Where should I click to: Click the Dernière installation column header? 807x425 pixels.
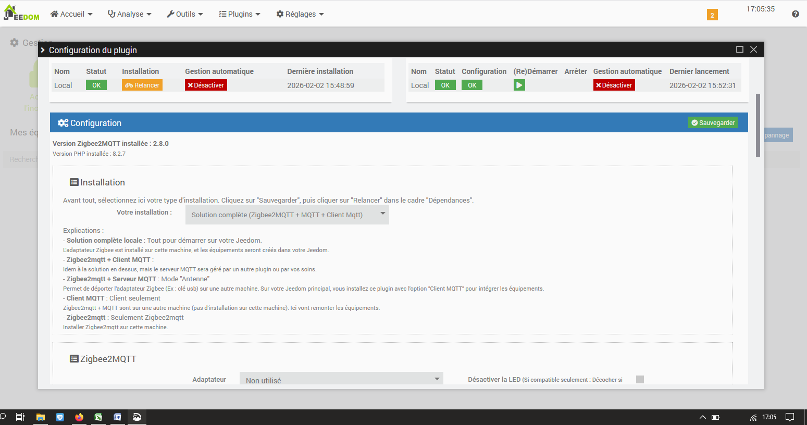point(320,71)
